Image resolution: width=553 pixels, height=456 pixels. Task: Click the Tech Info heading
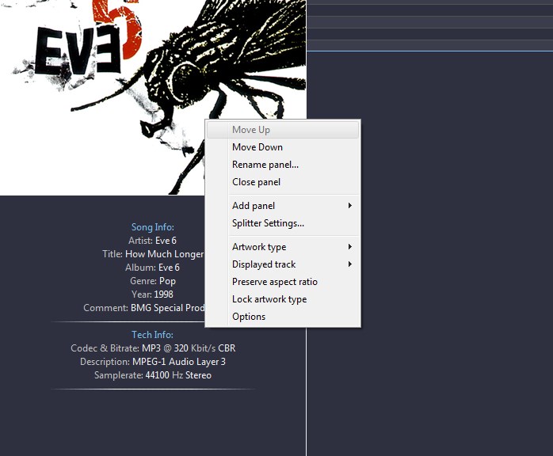tap(152, 335)
